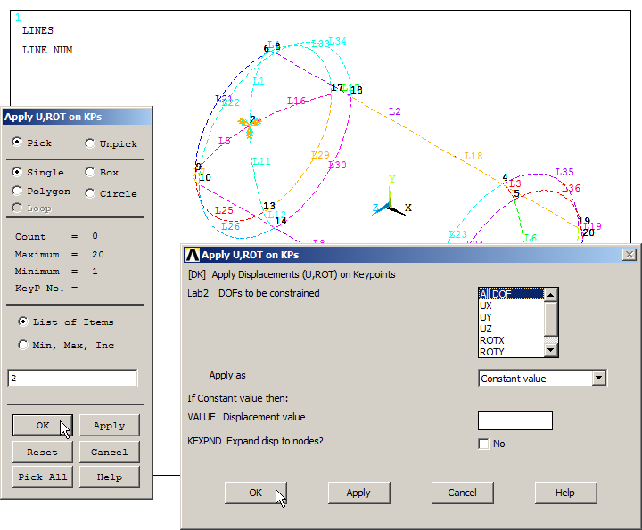Click OK in the DK dialog
Screen dimensions: 642x530
coord(256,493)
